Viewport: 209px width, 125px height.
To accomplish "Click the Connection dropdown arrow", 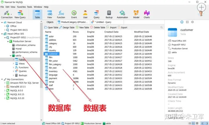I will (x=11, y=14).
